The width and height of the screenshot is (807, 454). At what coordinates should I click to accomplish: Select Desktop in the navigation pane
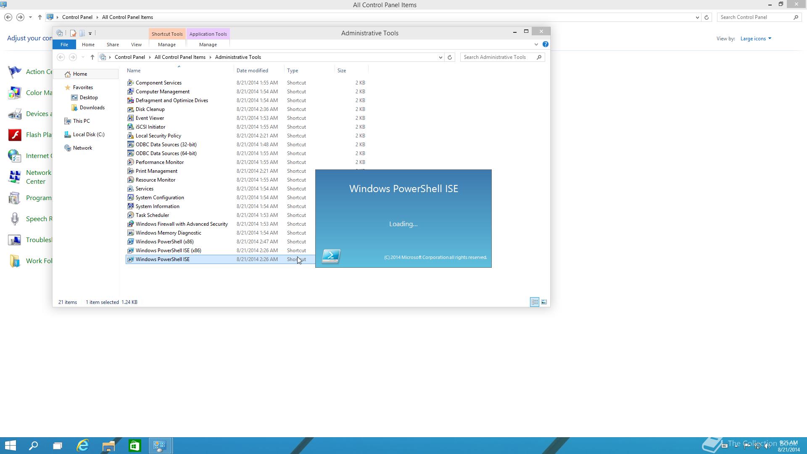point(89,98)
